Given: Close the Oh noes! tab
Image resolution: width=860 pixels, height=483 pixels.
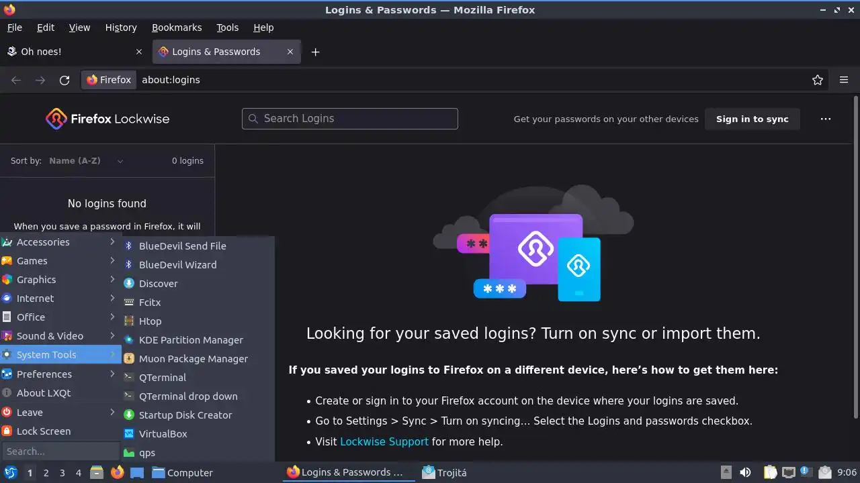Looking at the screenshot, I should click(x=139, y=52).
